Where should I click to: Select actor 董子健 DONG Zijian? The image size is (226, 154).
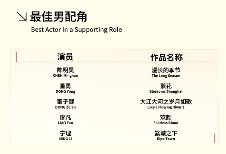(66, 104)
